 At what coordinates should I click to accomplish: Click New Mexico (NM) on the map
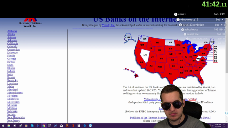[x=160, y=67]
